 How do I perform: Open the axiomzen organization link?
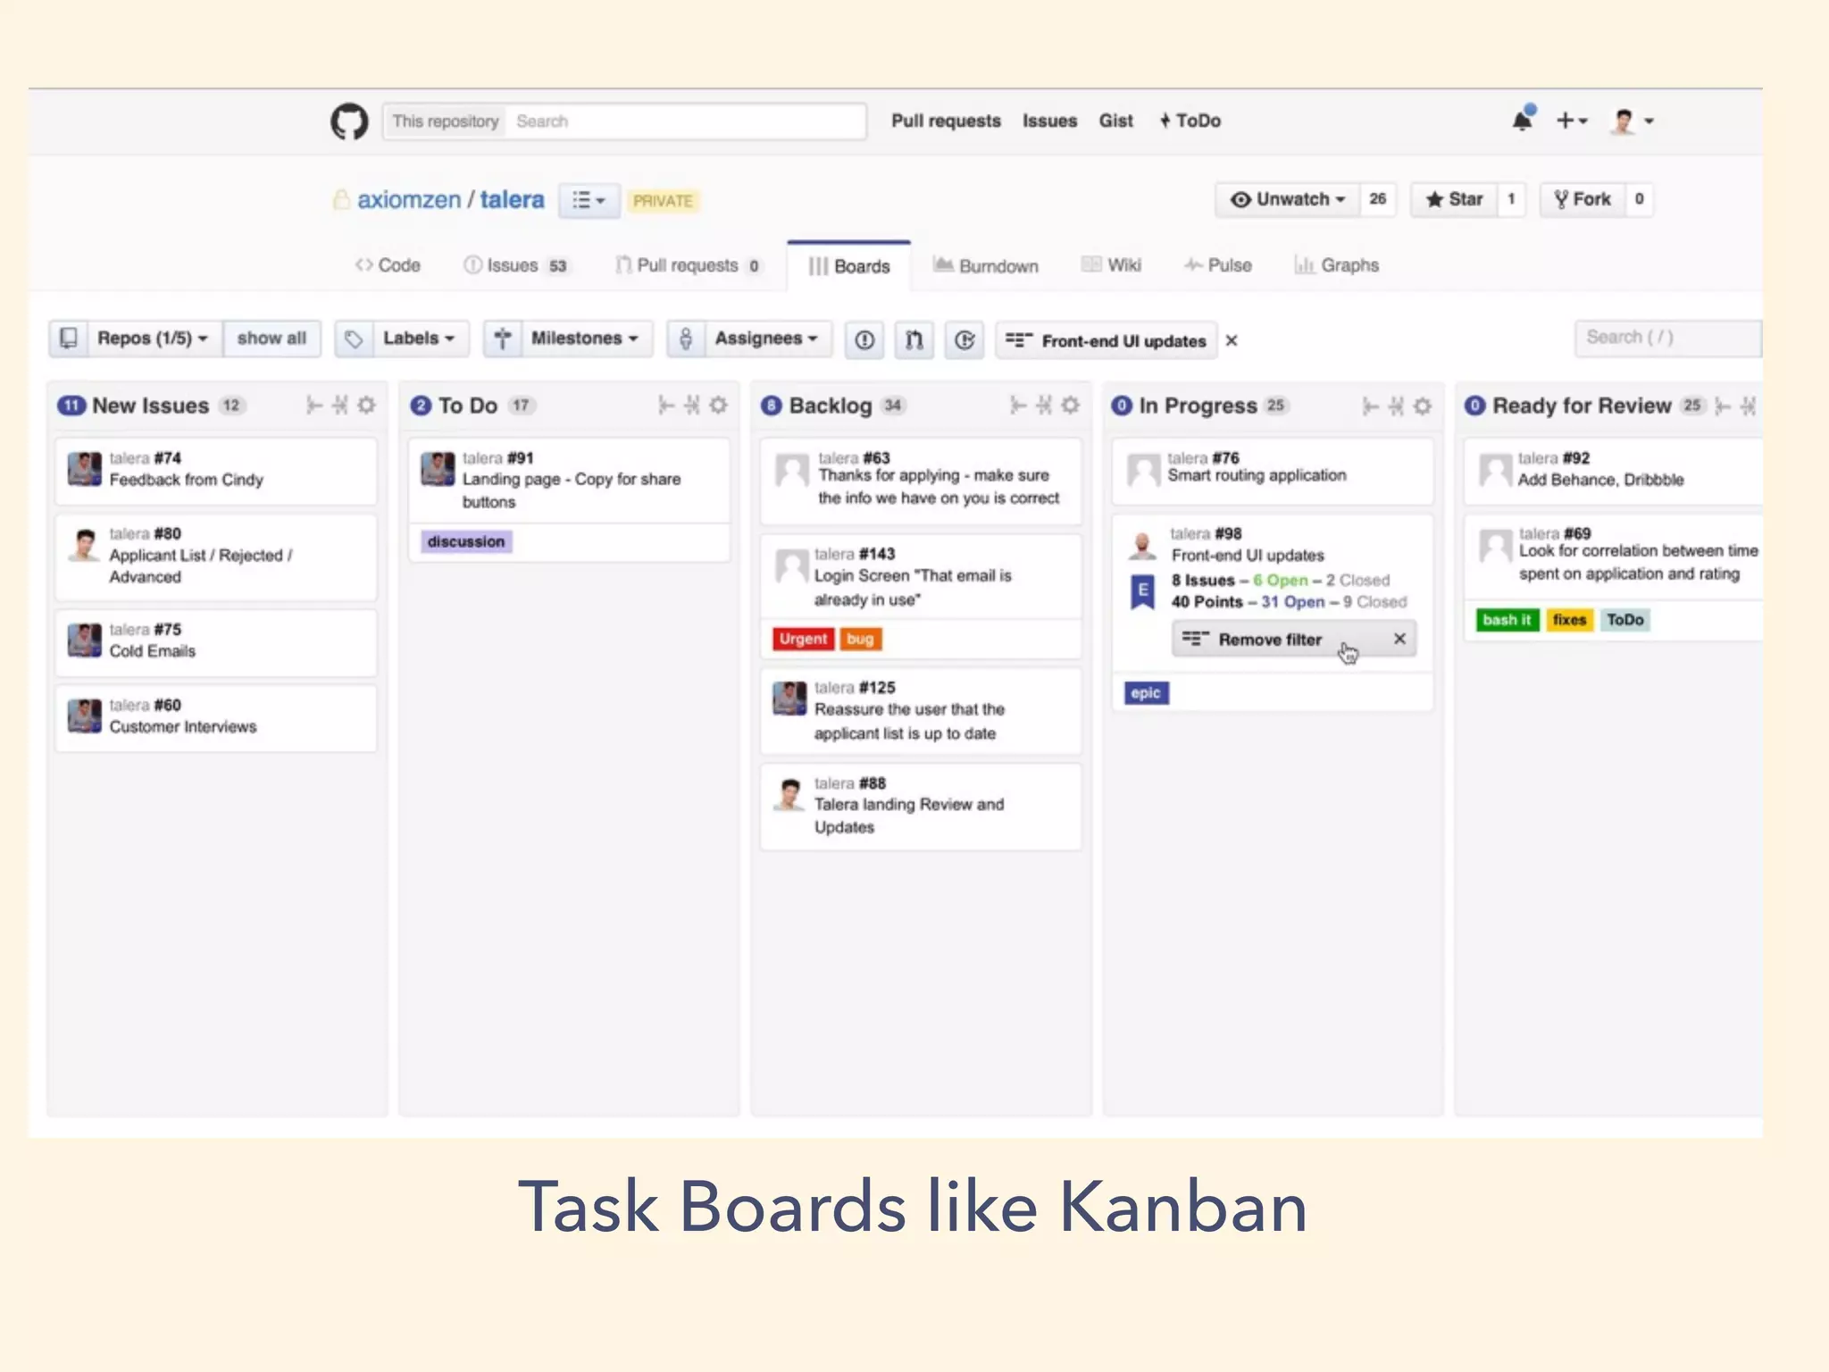click(x=409, y=199)
